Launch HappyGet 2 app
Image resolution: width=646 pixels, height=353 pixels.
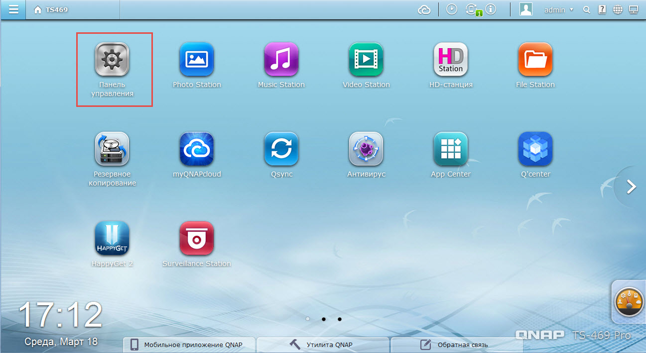coord(112,239)
